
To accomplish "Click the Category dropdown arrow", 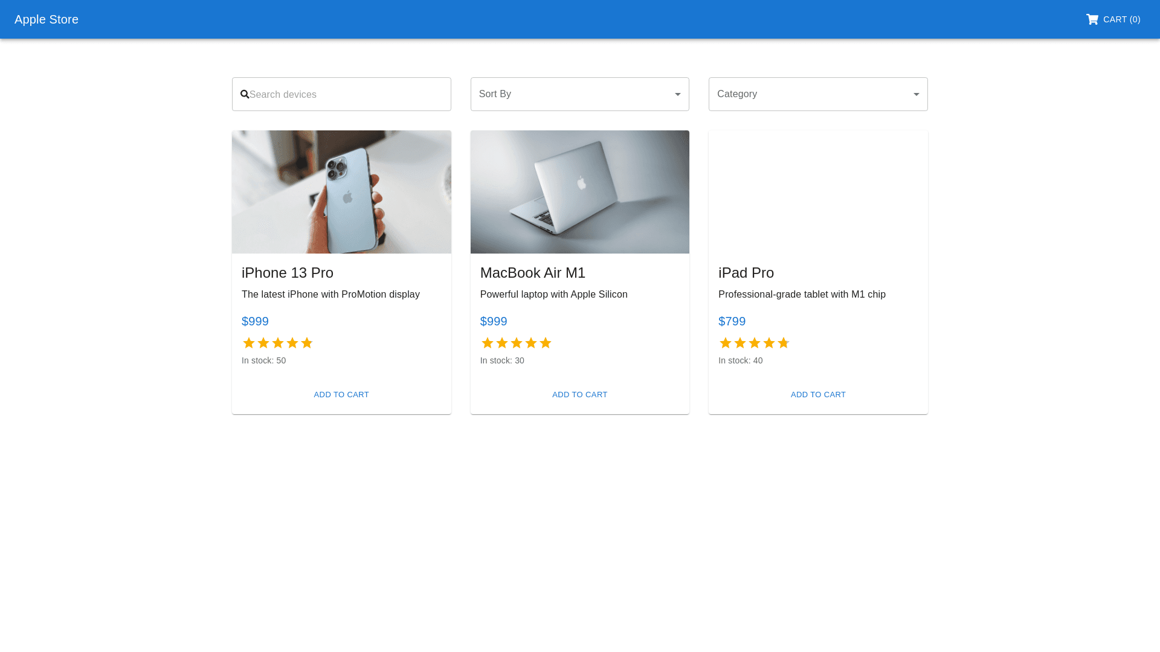I will (x=916, y=94).
